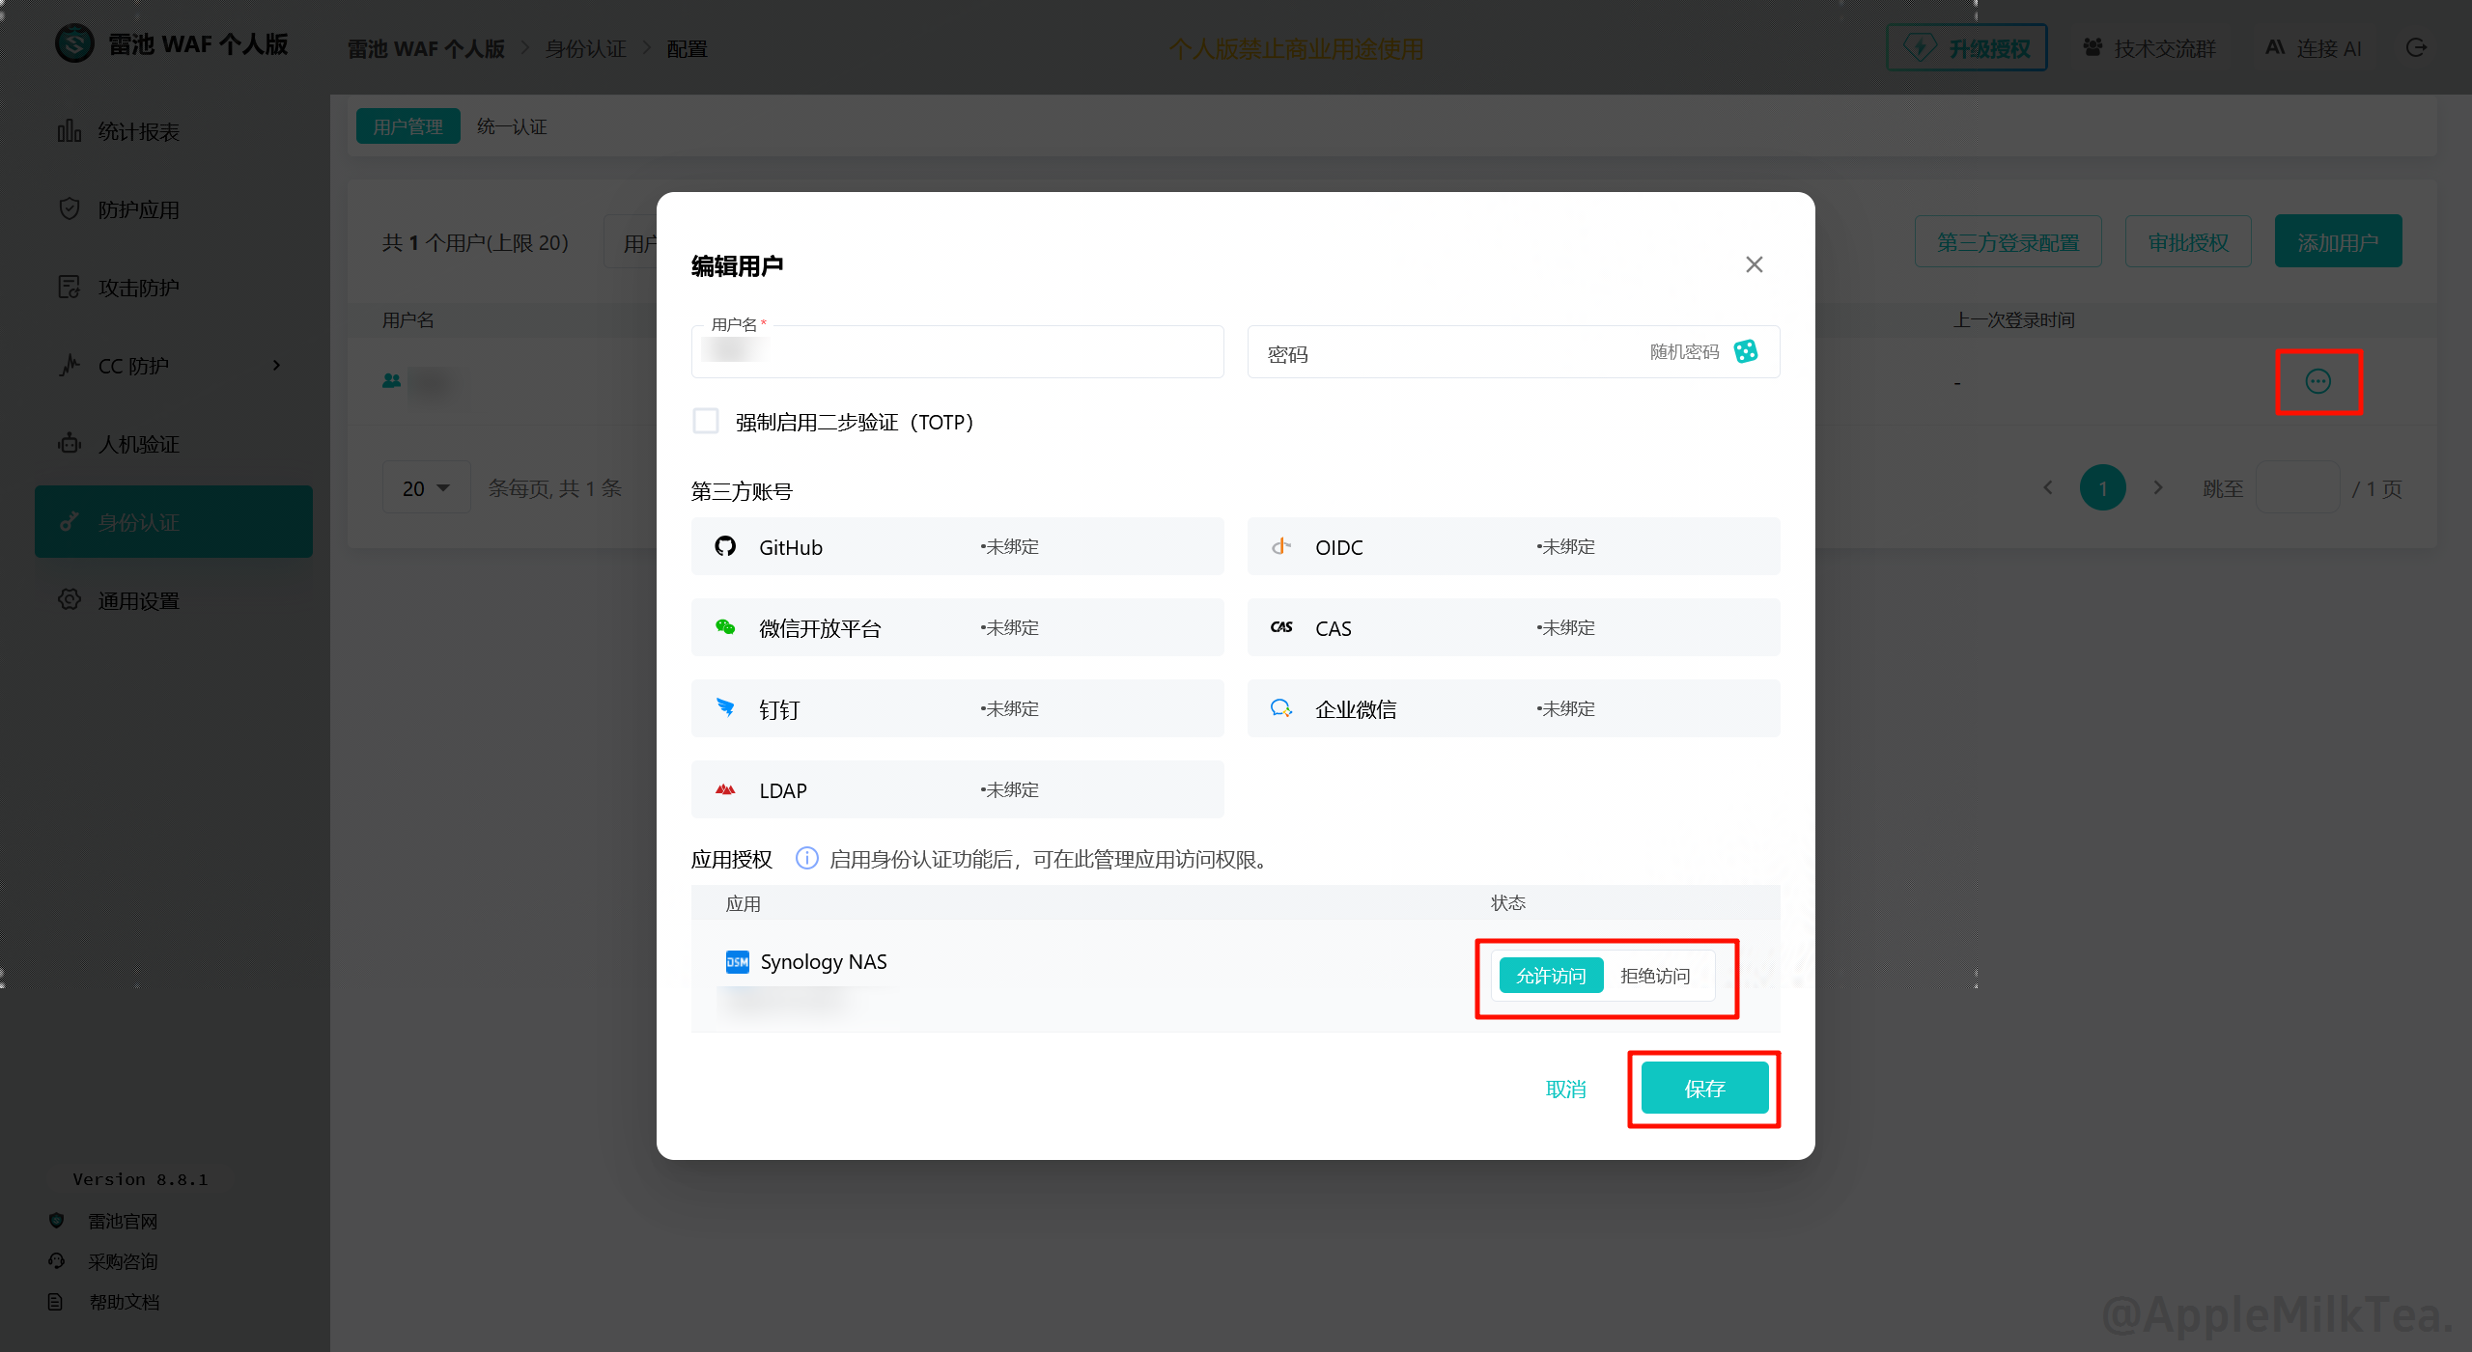Switch to the 统一认证 tab
This screenshot has height=1352, width=2472.
click(512, 126)
